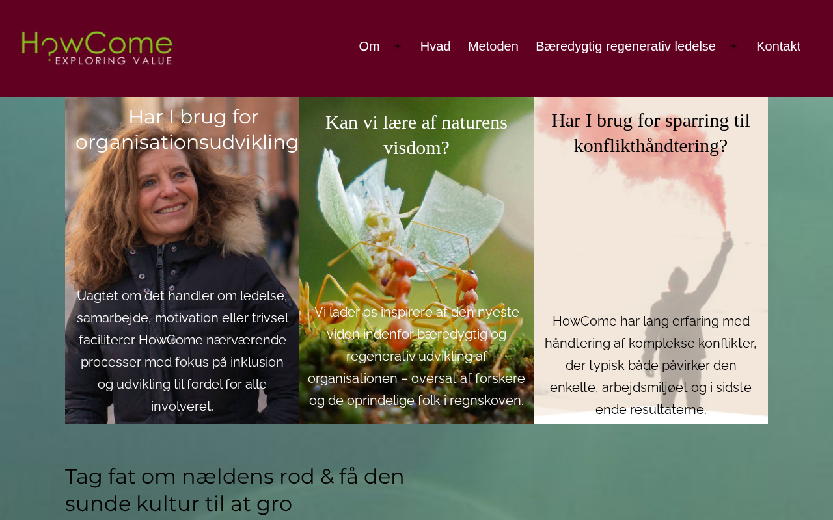Select the konflikthåndtering sparring heading
833x520 pixels.
click(x=651, y=133)
